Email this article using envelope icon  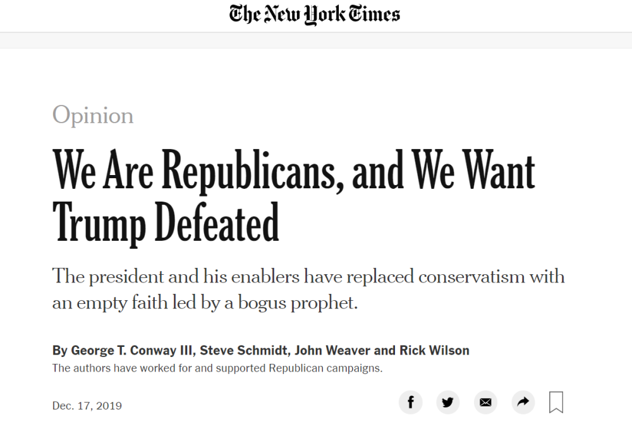(x=485, y=403)
